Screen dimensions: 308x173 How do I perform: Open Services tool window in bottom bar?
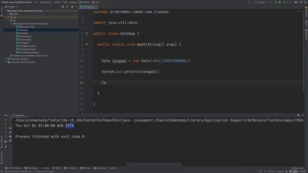tap(100, 168)
